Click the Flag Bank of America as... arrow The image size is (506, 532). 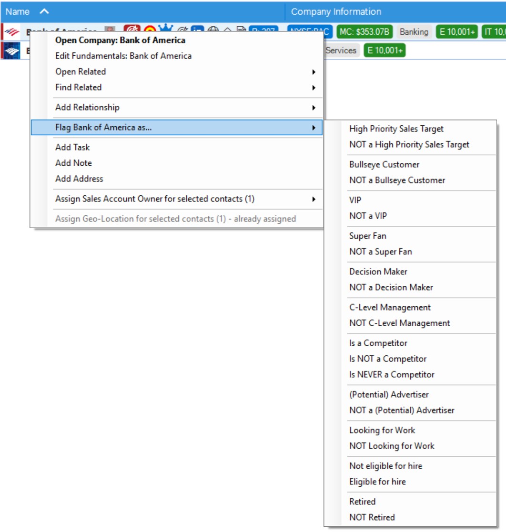coord(314,128)
